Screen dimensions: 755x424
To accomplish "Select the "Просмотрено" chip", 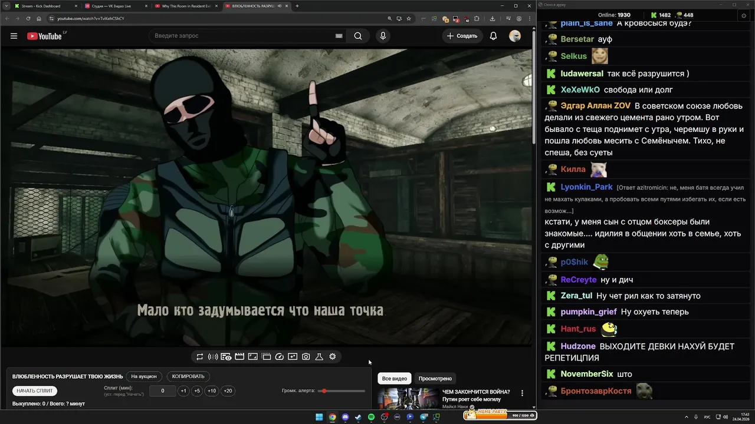I will point(435,379).
